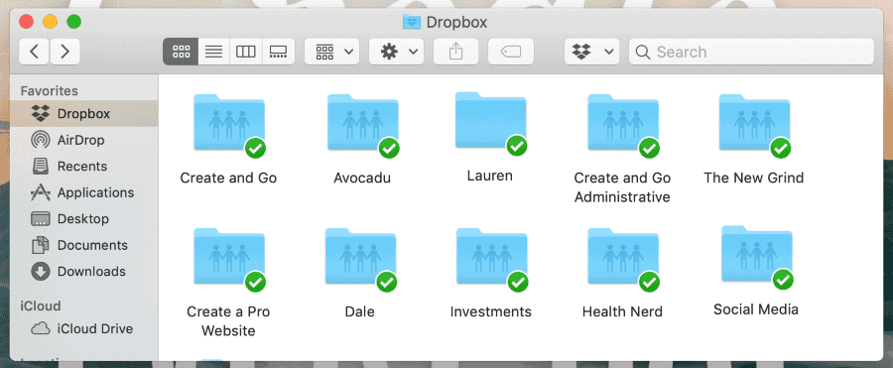Click in the Search field
The width and height of the screenshot is (893, 368).
tap(752, 52)
